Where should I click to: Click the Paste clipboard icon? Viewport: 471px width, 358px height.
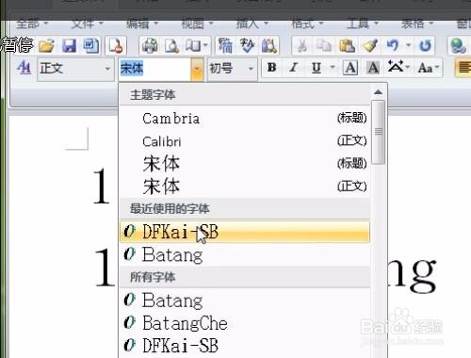tap(347, 46)
